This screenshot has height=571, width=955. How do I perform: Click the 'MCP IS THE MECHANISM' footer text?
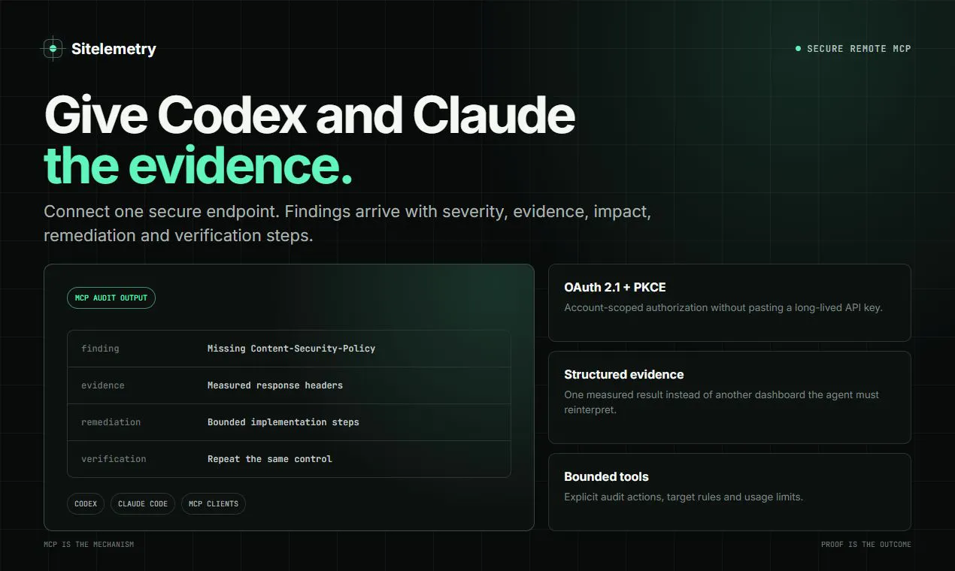(x=89, y=544)
